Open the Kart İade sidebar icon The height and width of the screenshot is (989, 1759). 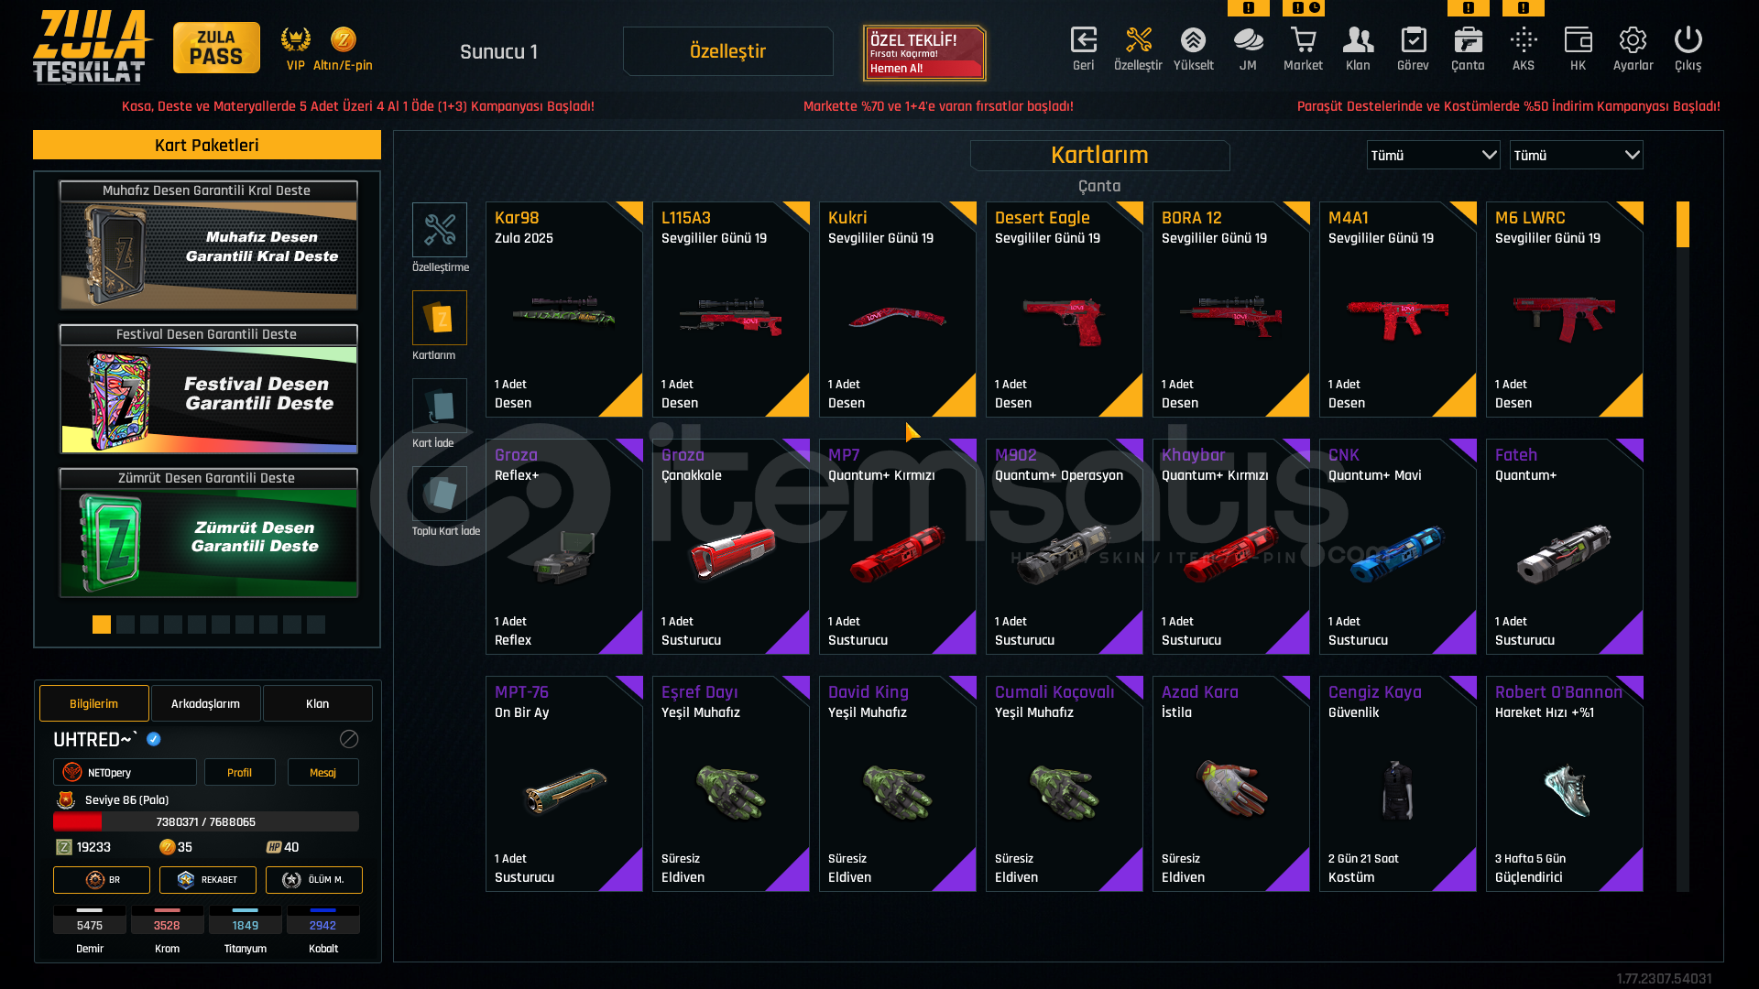click(x=440, y=406)
